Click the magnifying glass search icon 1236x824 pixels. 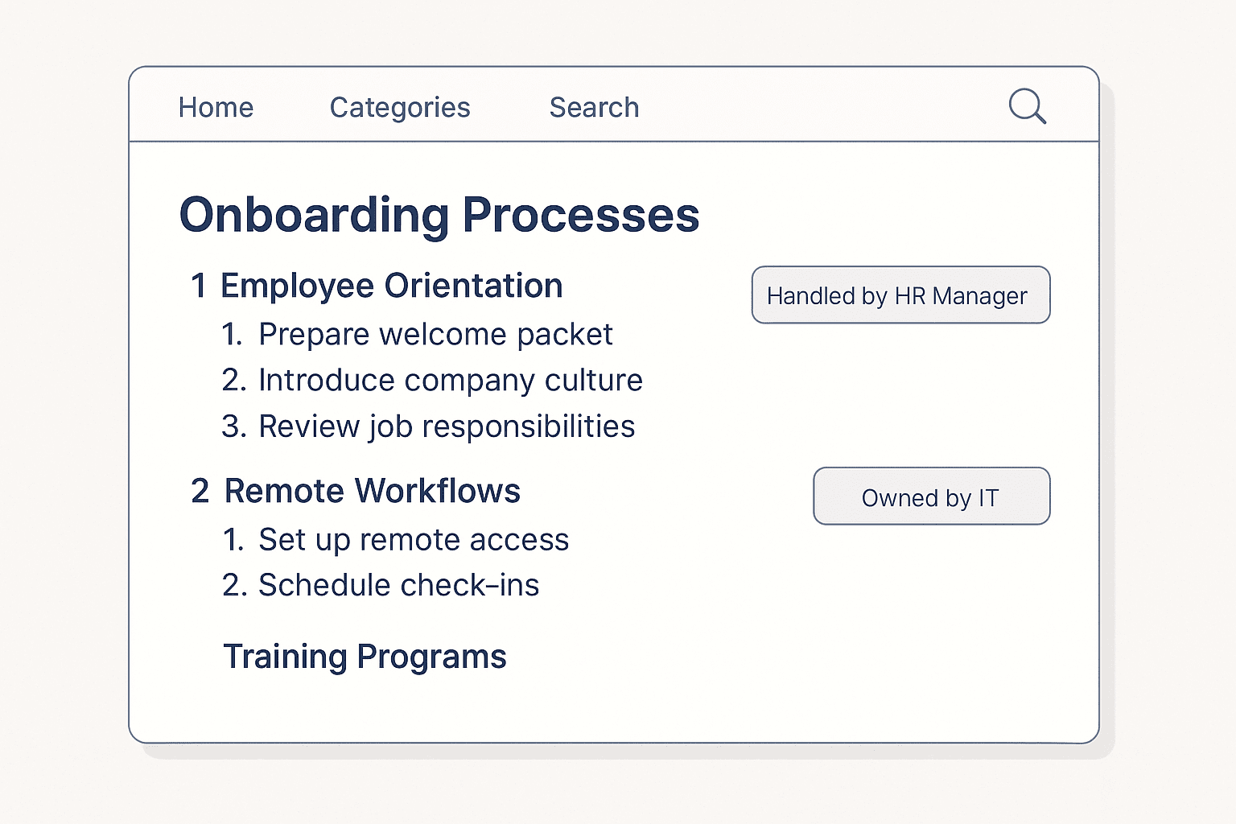pyautogui.click(x=1028, y=106)
